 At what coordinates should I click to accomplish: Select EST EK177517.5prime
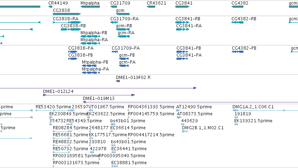(x=108, y=135)
